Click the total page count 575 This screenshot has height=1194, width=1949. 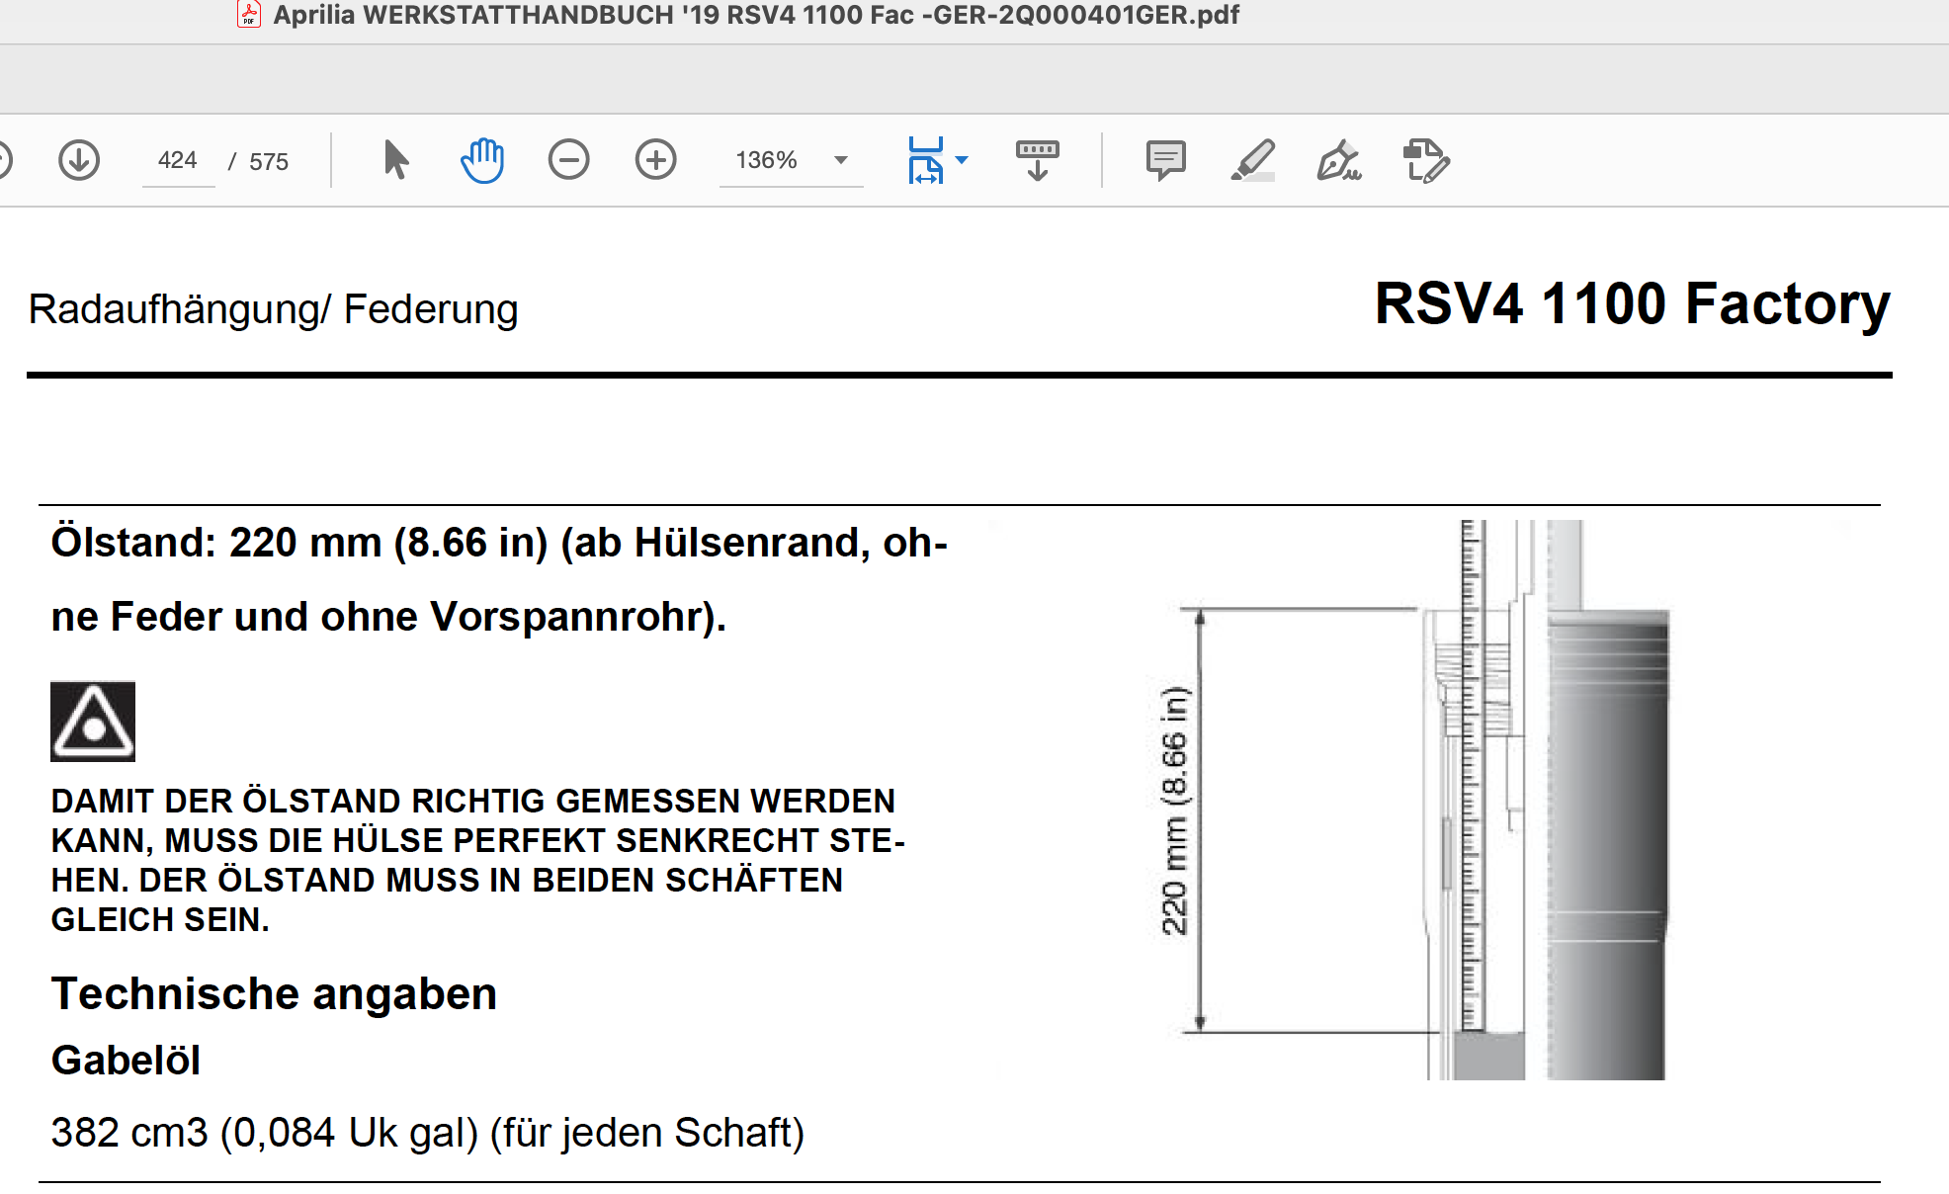269,161
